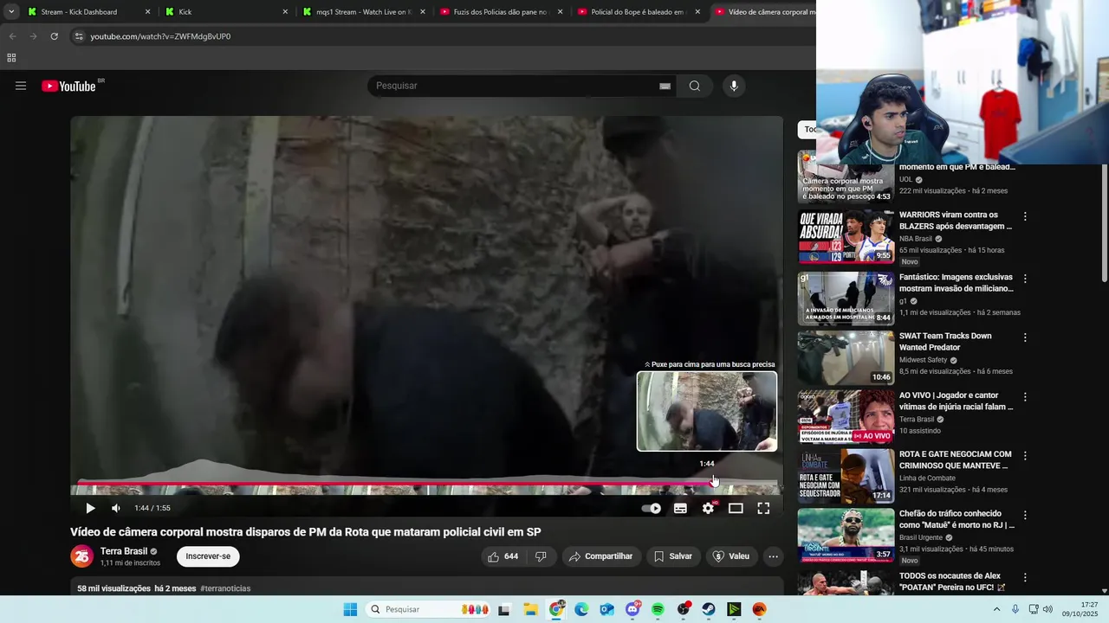The height and width of the screenshot is (623, 1109).
Task: Enter full screen mode
Action: pos(763,508)
